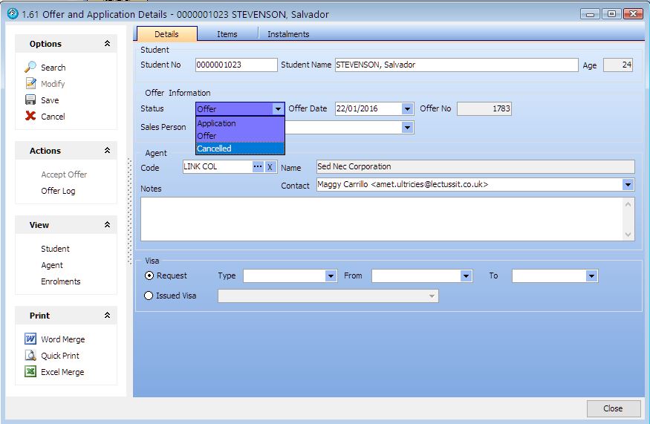Viewport: 650px width, 424px height.
Task: Switch to the Items tab
Action: coord(227,34)
